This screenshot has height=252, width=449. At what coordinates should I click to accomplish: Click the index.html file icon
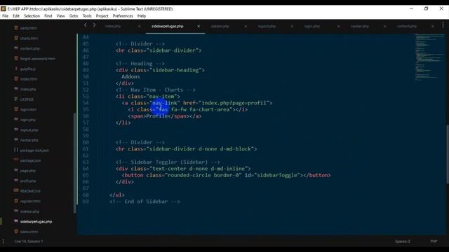(16, 78)
